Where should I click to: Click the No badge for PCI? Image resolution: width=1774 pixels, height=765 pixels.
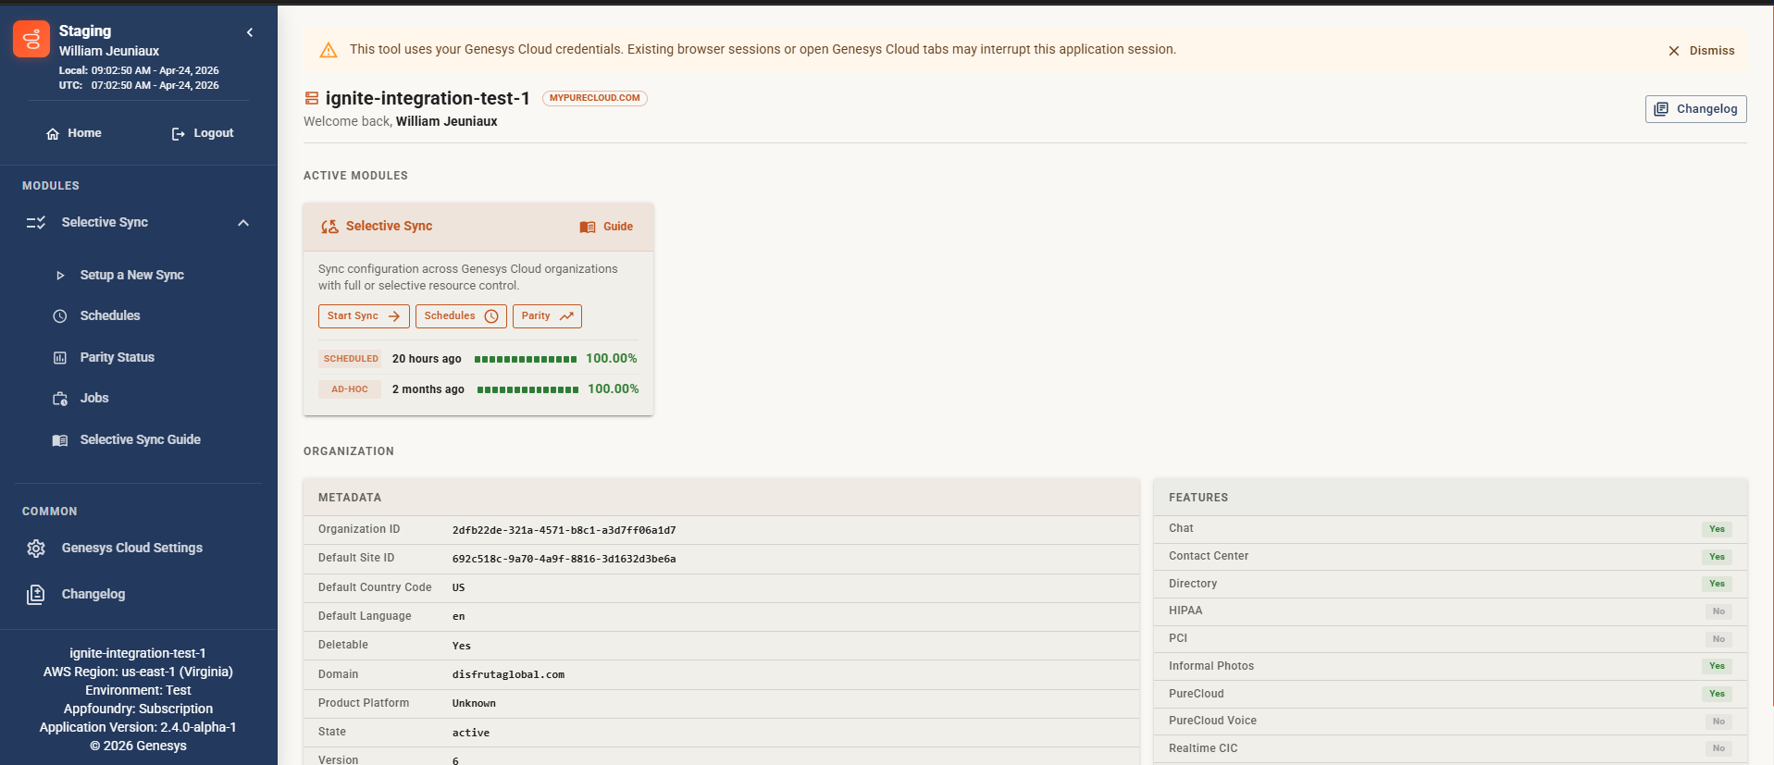tap(1718, 639)
